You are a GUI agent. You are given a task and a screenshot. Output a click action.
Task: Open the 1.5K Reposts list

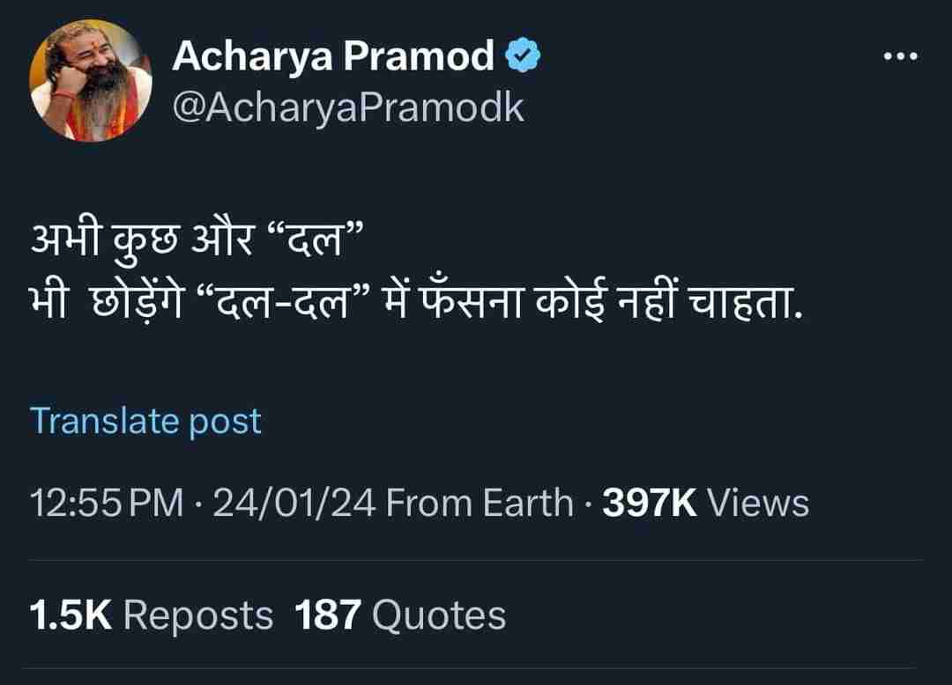pos(152,614)
